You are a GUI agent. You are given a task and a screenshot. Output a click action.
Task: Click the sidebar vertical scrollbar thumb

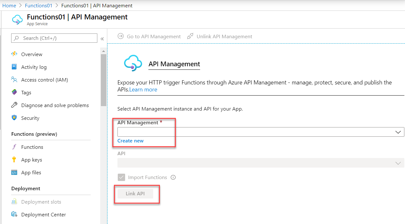point(103,80)
